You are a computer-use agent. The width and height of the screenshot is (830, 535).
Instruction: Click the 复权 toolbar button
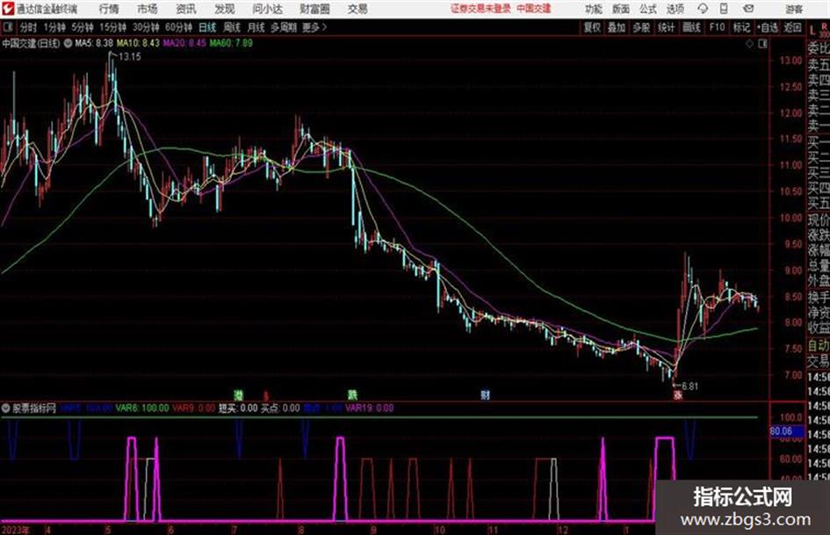[592, 27]
